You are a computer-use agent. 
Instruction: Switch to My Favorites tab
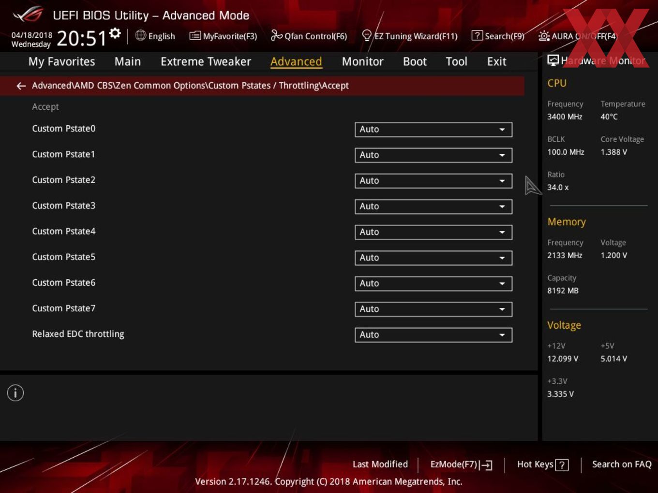pos(61,61)
